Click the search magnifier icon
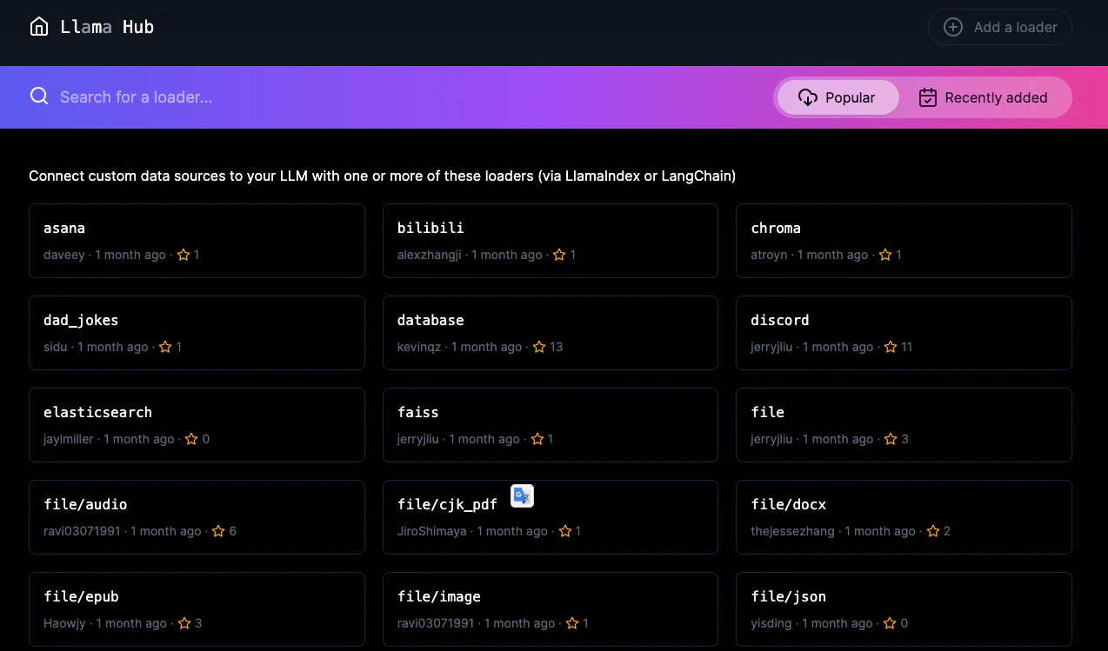The height and width of the screenshot is (651, 1108). coord(39,96)
